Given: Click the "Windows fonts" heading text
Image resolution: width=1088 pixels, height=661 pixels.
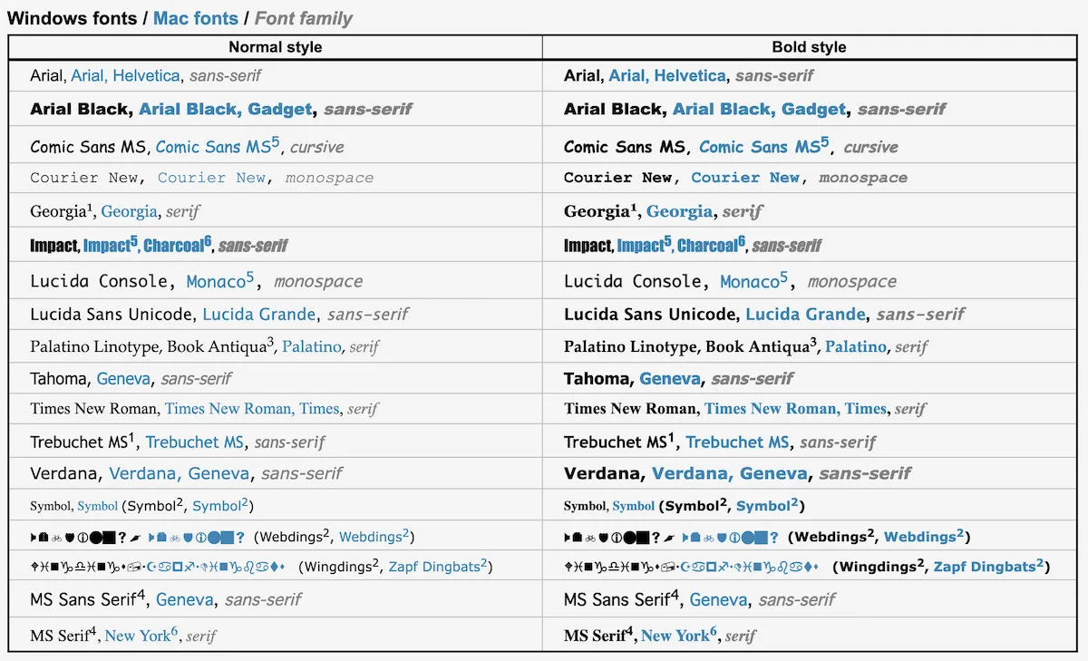Looking at the screenshot, I should point(73,18).
